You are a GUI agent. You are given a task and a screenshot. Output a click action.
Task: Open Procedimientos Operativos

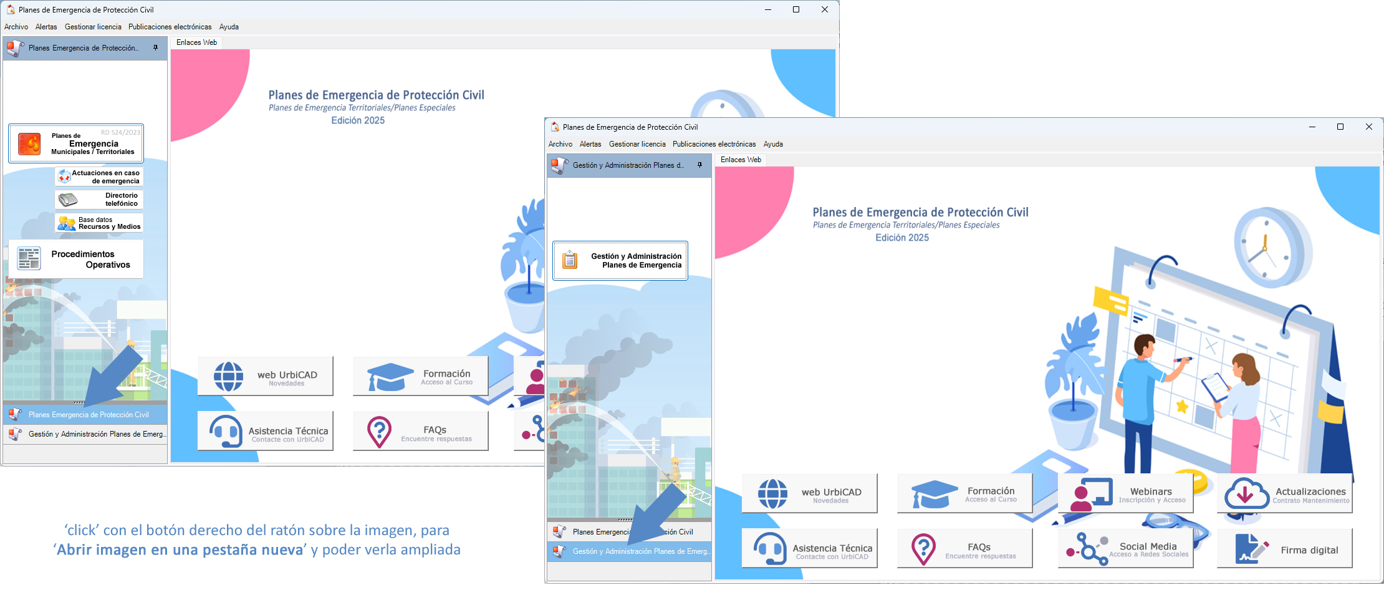point(76,259)
